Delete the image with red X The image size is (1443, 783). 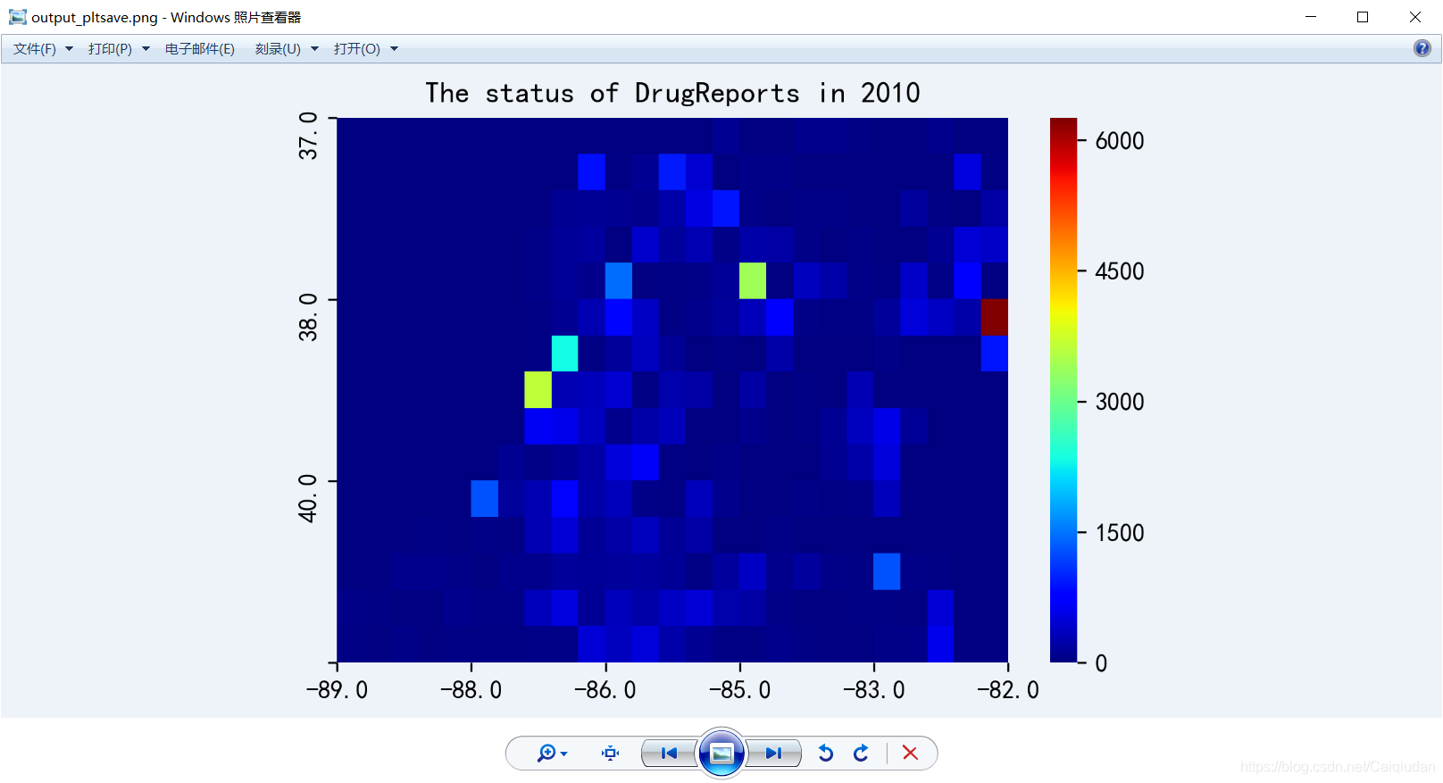tap(910, 754)
